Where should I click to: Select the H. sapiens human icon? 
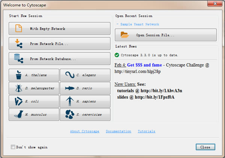[69, 101]
